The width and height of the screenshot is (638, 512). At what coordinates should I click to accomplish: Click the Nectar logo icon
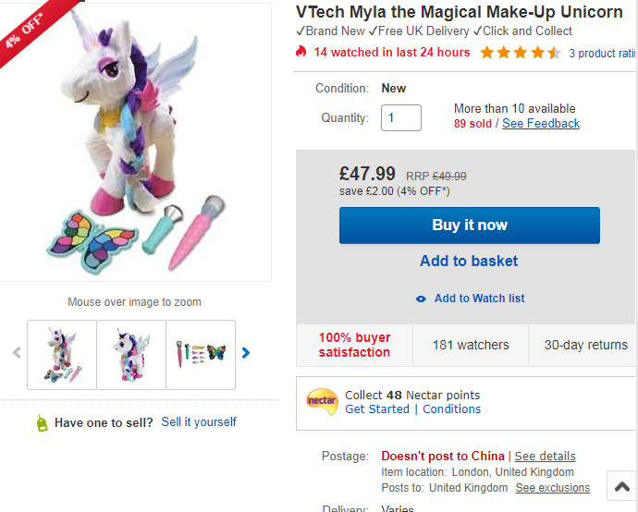click(x=322, y=401)
